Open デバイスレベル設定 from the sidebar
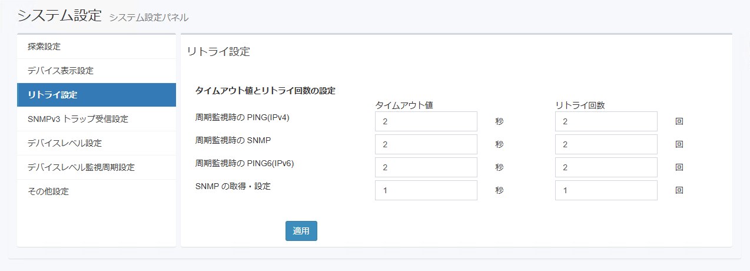750x271 pixels. tap(65, 143)
